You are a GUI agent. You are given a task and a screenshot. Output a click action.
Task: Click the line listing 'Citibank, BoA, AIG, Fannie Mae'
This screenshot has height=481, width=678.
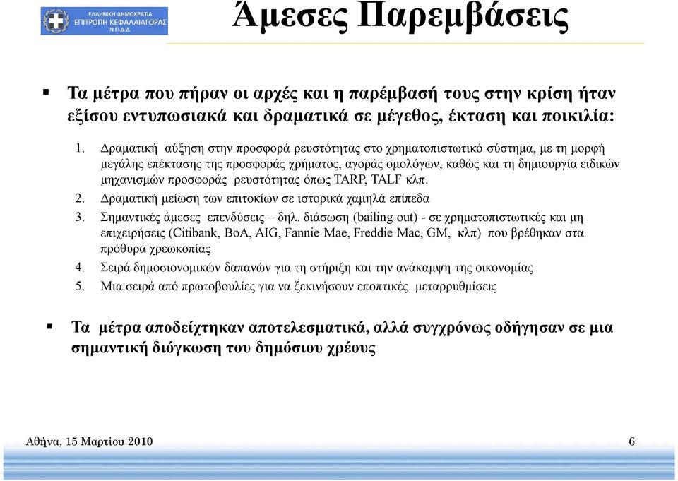tap(342, 233)
